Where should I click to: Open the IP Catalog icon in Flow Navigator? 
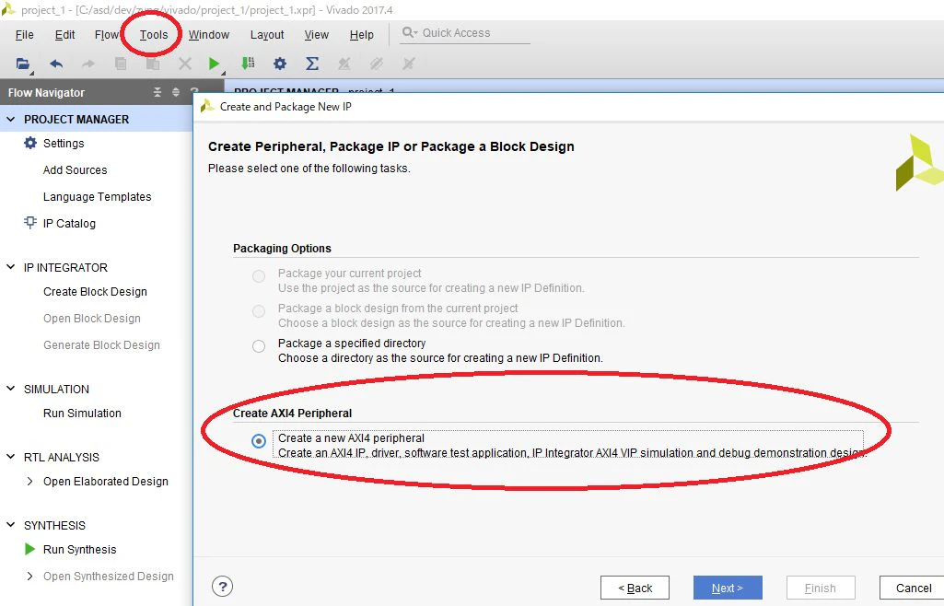point(30,223)
